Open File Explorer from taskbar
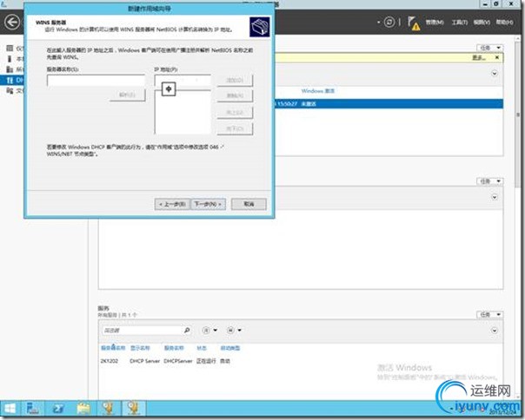Viewport: 525px width, 420px height. pos(83,409)
